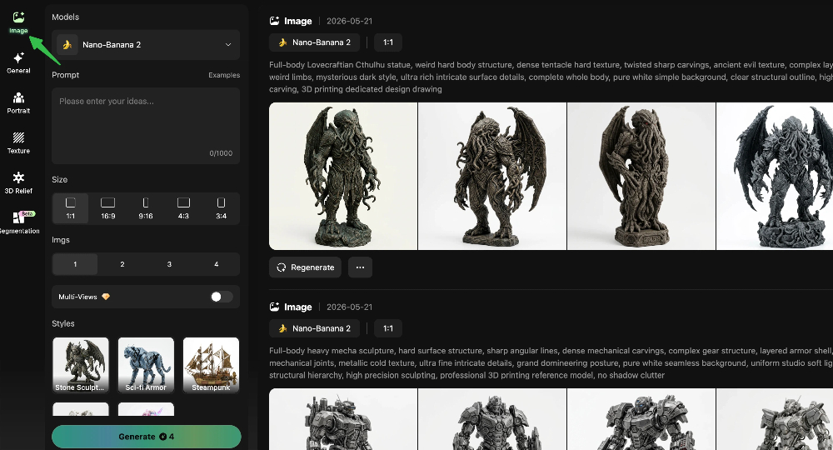
Task: Choose the Sci-fi Armor style thumbnail
Action: tap(146, 365)
